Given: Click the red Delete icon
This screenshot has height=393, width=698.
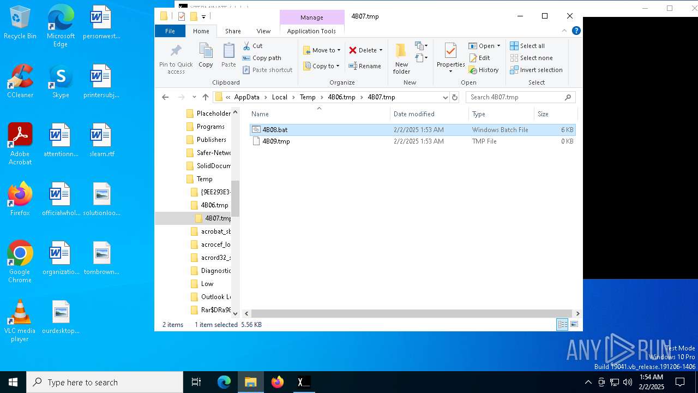Looking at the screenshot, I should 353,50.
